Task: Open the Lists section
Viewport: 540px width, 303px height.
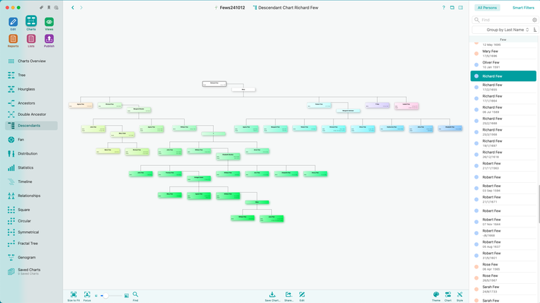Action: [31, 39]
